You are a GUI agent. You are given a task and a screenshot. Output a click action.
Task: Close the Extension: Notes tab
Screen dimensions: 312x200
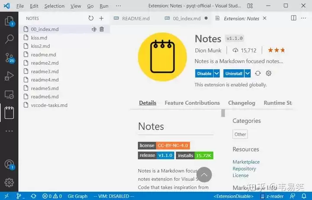[264, 18]
